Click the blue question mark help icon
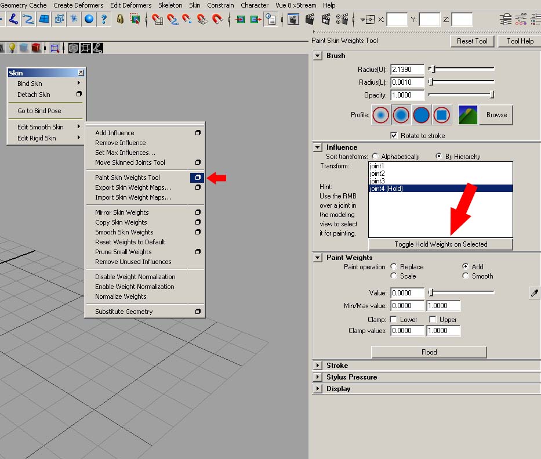The width and height of the screenshot is (541, 459). tap(104, 19)
